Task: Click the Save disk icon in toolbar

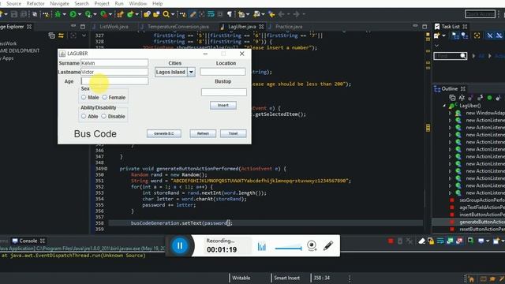Action: pos(14,14)
